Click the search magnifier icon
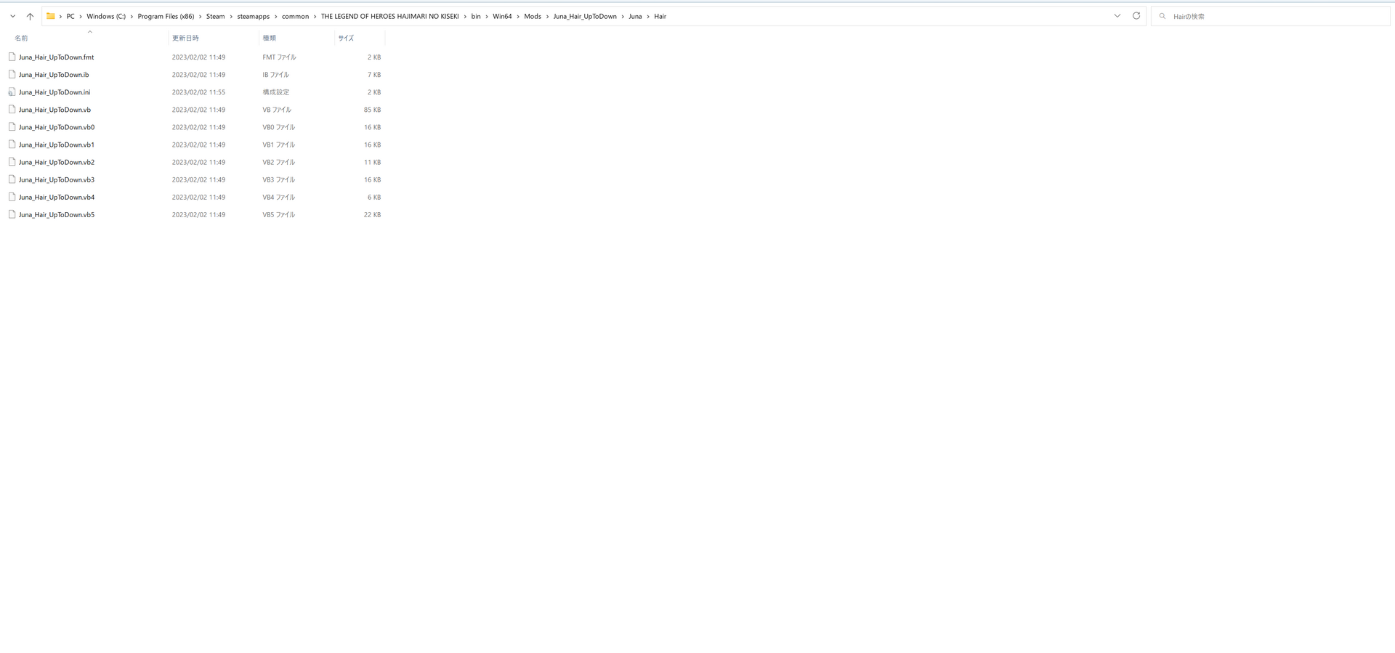 [1162, 16]
